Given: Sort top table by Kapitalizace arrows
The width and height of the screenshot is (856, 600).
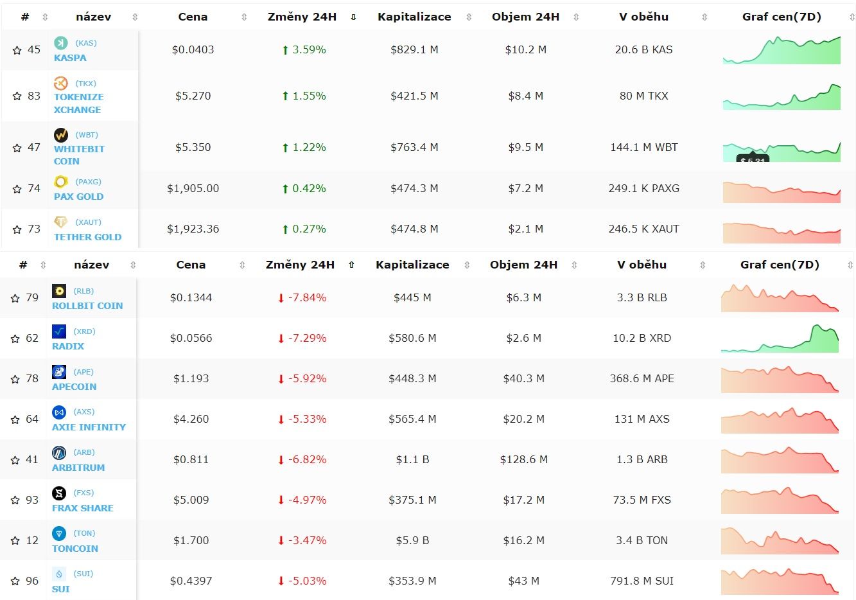Looking at the screenshot, I should click(x=469, y=17).
